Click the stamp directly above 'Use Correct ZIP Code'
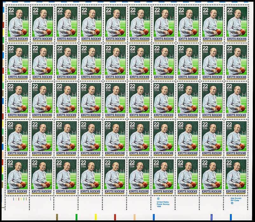The image size is (255, 222). tap(236, 177)
